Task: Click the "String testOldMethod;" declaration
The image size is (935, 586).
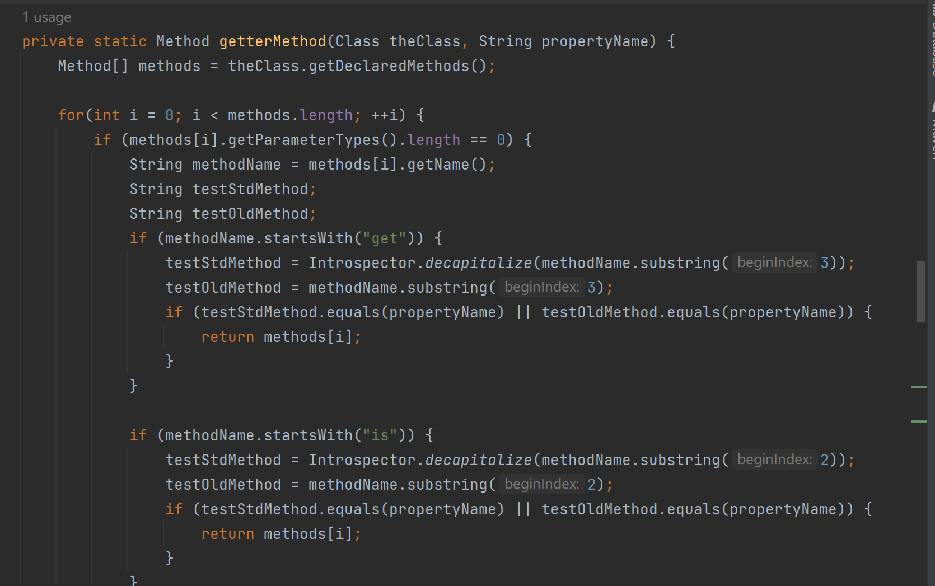Action: (x=223, y=214)
